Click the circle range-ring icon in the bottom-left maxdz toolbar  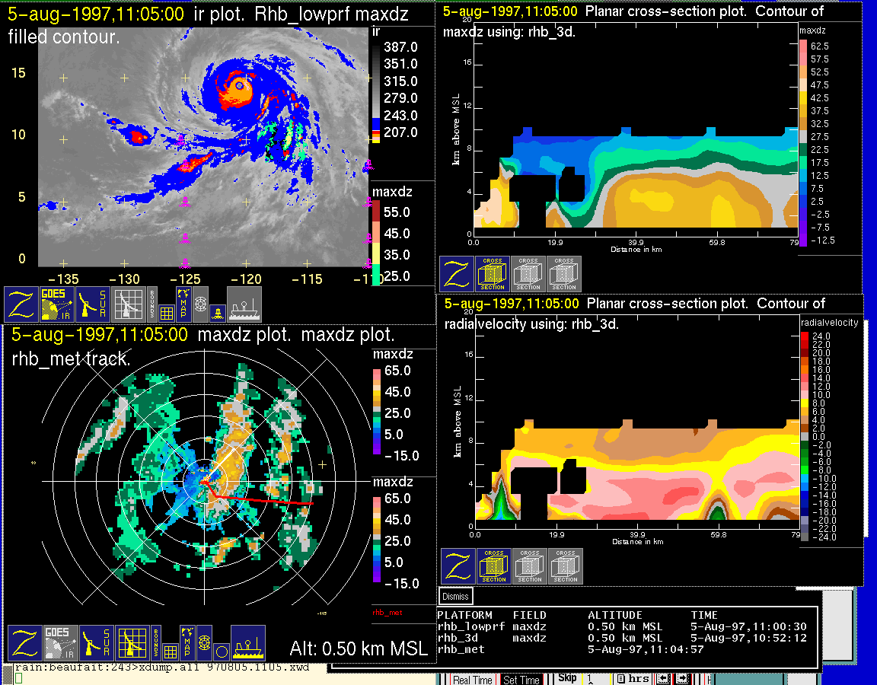(x=220, y=651)
